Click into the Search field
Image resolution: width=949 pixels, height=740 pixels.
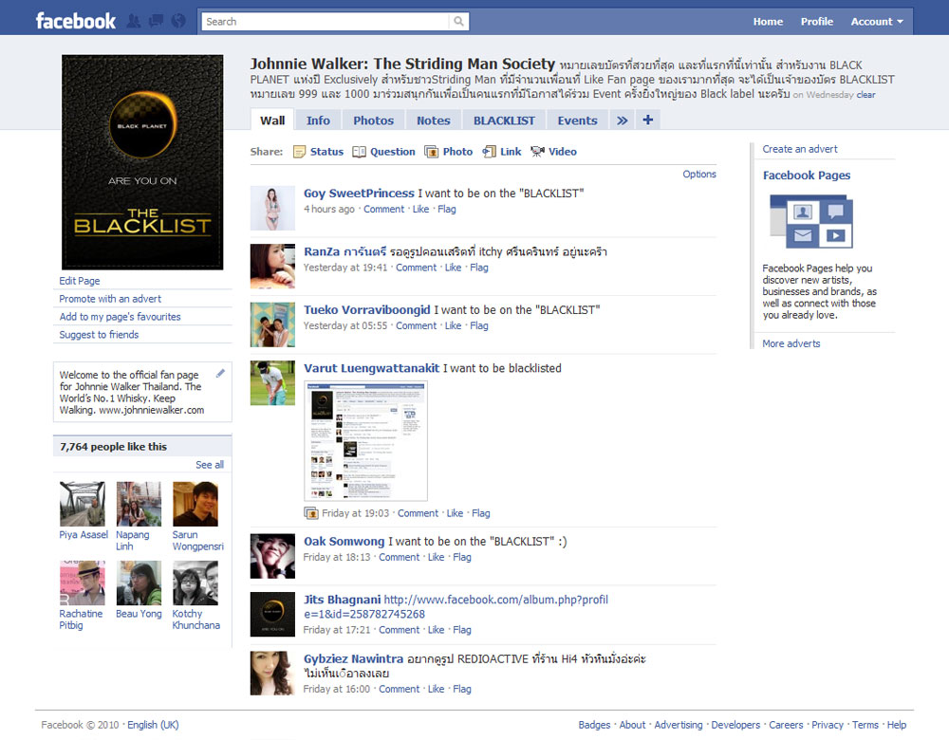[326, 22]
